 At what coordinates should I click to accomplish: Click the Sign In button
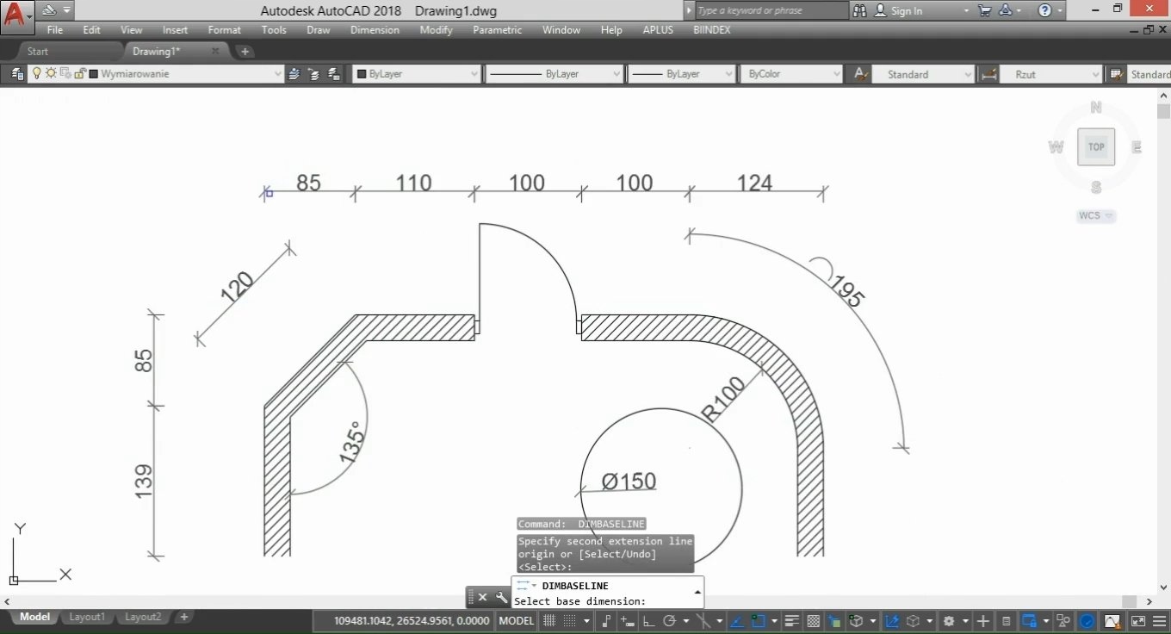point(898,10)
